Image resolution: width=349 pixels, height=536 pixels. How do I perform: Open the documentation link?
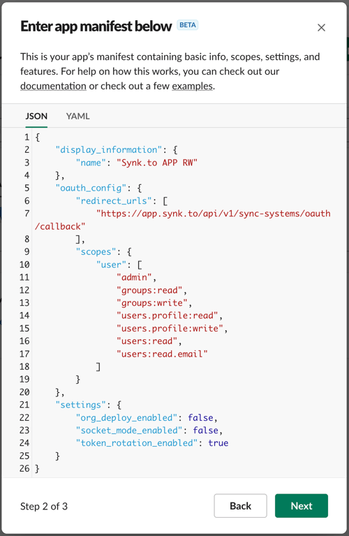click(x=53, y=86)
